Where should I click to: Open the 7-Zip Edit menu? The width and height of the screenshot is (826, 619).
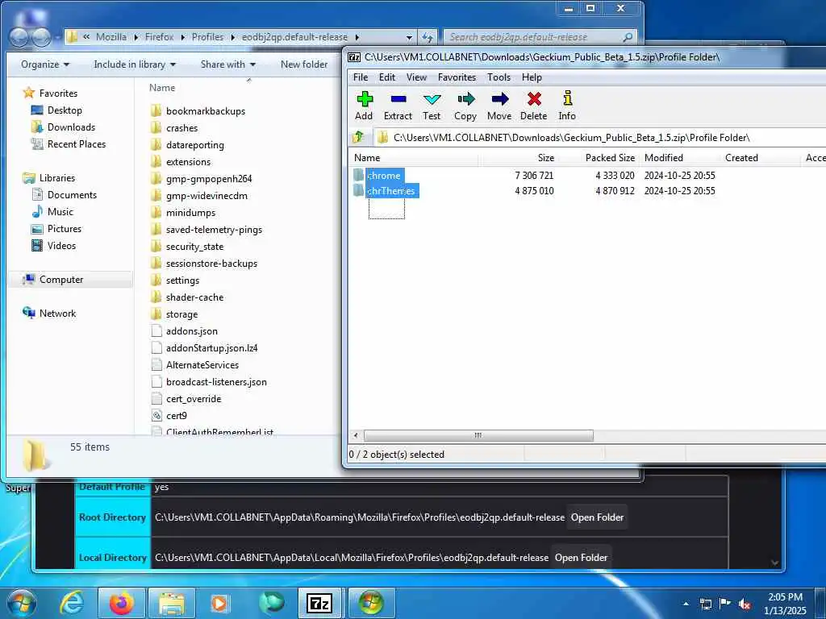[x=387, y=77]
